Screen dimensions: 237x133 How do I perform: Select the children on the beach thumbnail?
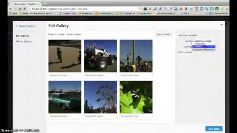point(65,56)
